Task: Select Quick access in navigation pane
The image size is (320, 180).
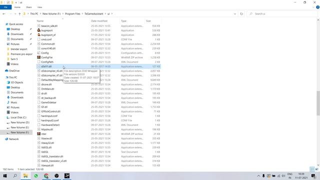Action: [16, 24]
